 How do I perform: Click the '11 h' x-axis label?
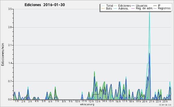click(x=84, y=101)
